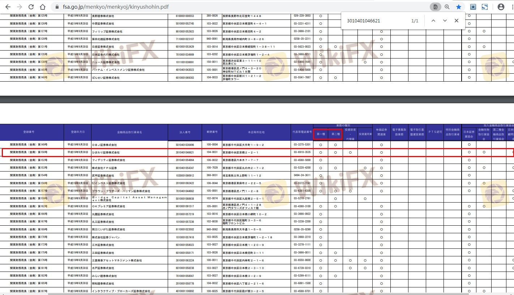Click the browser Forward arrow
This screenshot has height=295, width=514.
[x=19, y=7]
